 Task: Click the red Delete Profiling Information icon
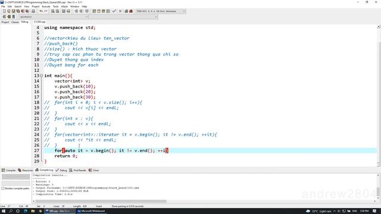pos(131,11)
